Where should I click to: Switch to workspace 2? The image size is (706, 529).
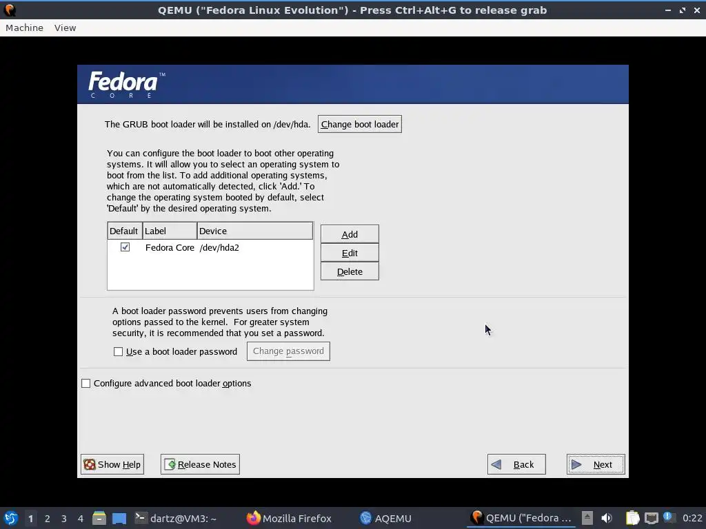48,519
